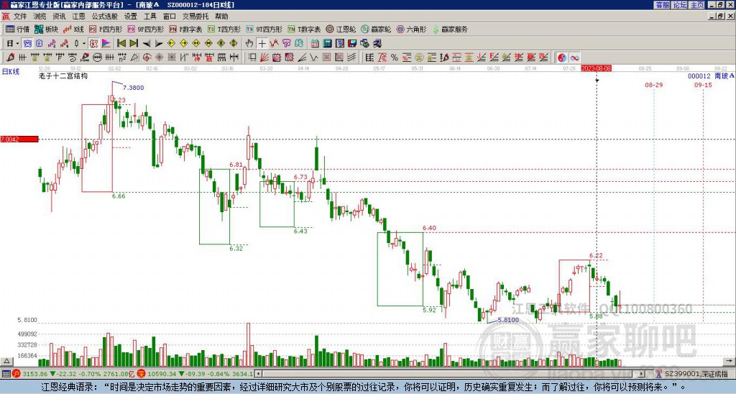This screenshot has width=736, height=394.
Task: Open the 板块 sectors view
Action: [x=46, y=29]
